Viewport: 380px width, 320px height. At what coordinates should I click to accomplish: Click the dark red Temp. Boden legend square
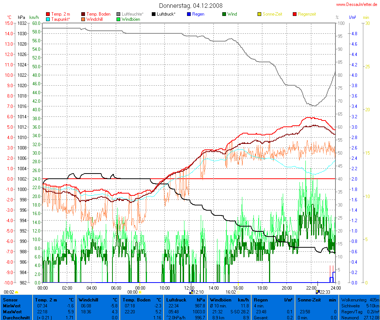(x=83, y=14)
